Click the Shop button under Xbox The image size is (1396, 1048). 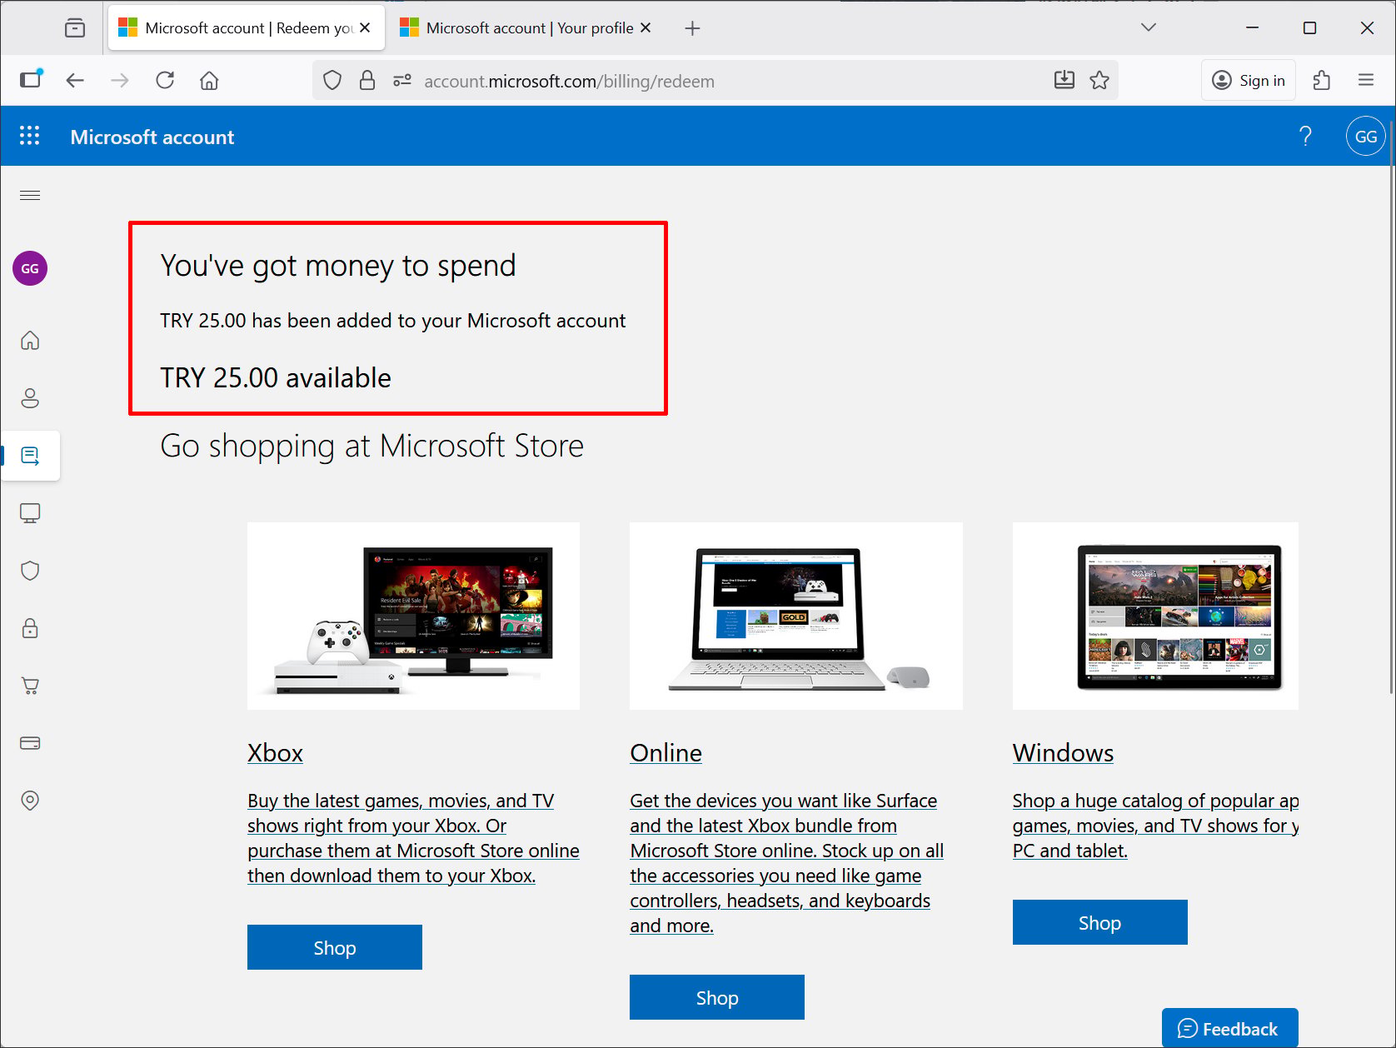pos(335,947)
